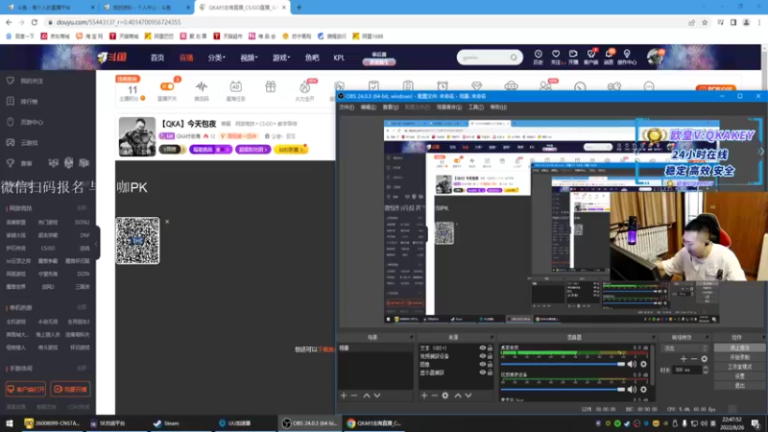This screenshot has width=768, height=432.
Task: Open the 淡出 transition combo box
Action: point(684,348)
